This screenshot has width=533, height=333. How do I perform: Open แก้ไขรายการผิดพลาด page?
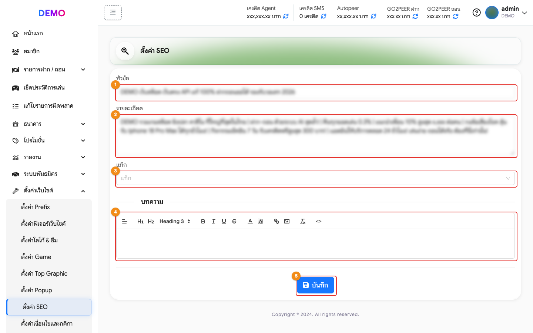pos(49,106)
